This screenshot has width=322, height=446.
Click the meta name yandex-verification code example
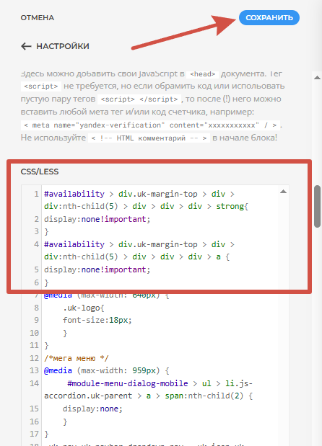pyautogui.click(x=150, y=125)
